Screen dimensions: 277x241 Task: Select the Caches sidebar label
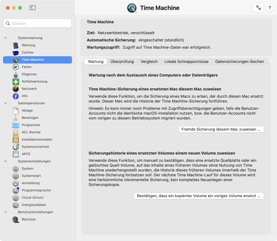[28, 53]
